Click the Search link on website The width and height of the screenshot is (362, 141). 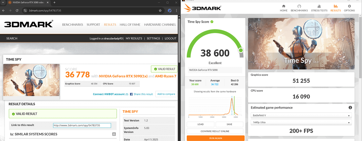[x=12, y=38]
